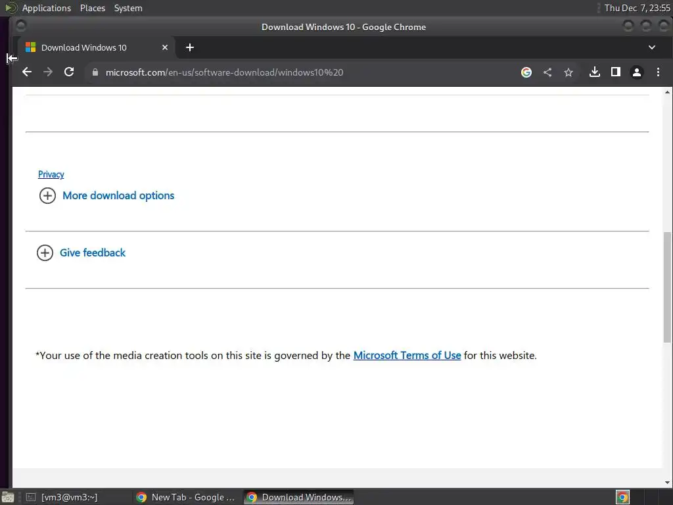Open a new tab with the plus button
The height and width of the screenshot is (505, 673).
click(x=190, y=47)
